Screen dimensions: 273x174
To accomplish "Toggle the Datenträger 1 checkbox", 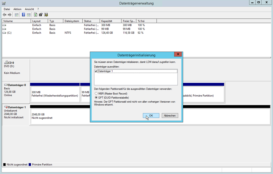I will point(96,71).
